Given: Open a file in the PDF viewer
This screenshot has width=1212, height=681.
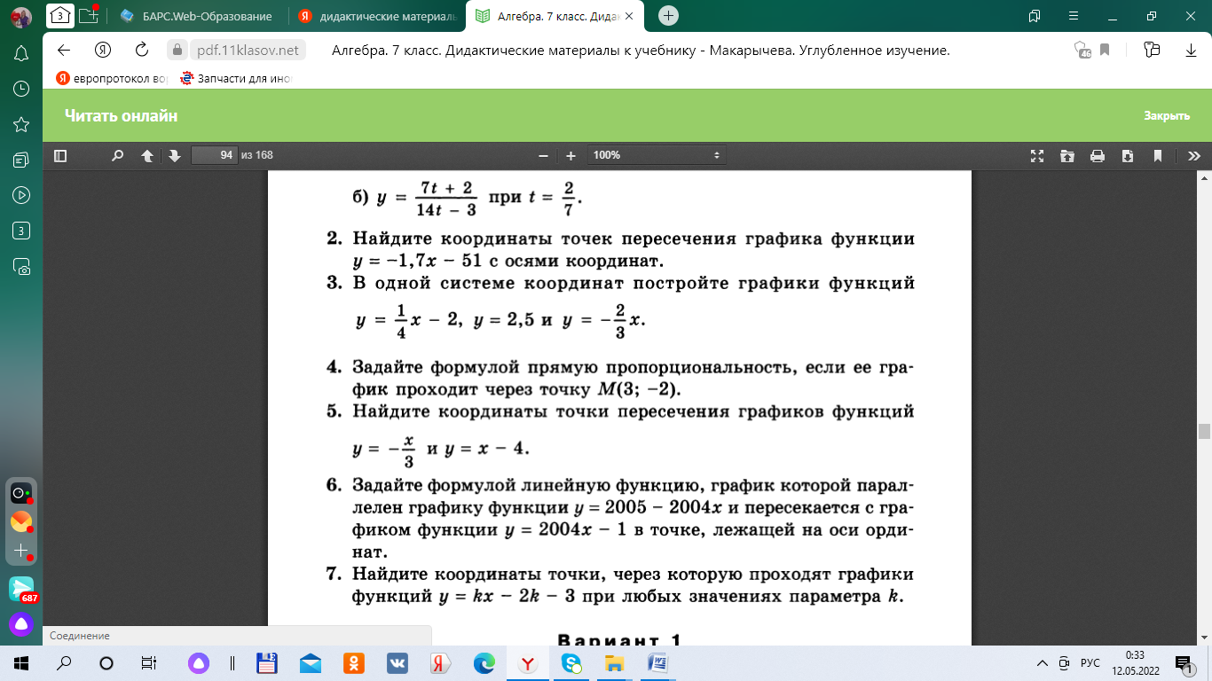Looking at the screenshot, I should pyautogui.click(x=1066, y=155).
